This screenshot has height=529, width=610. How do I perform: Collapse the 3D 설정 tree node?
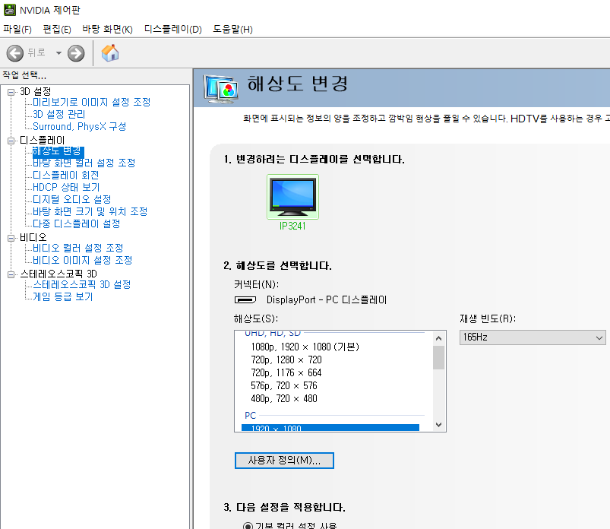click(11, 92)
